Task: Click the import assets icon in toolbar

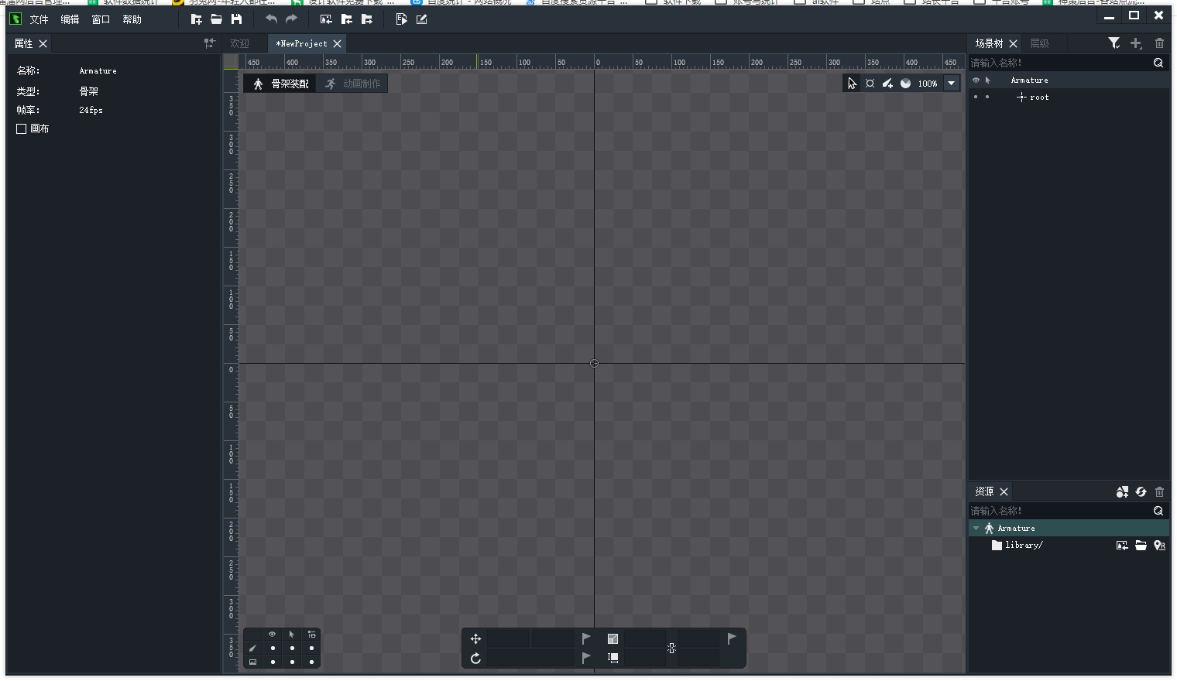Action: pyautogui.click(x=326, y=19)
